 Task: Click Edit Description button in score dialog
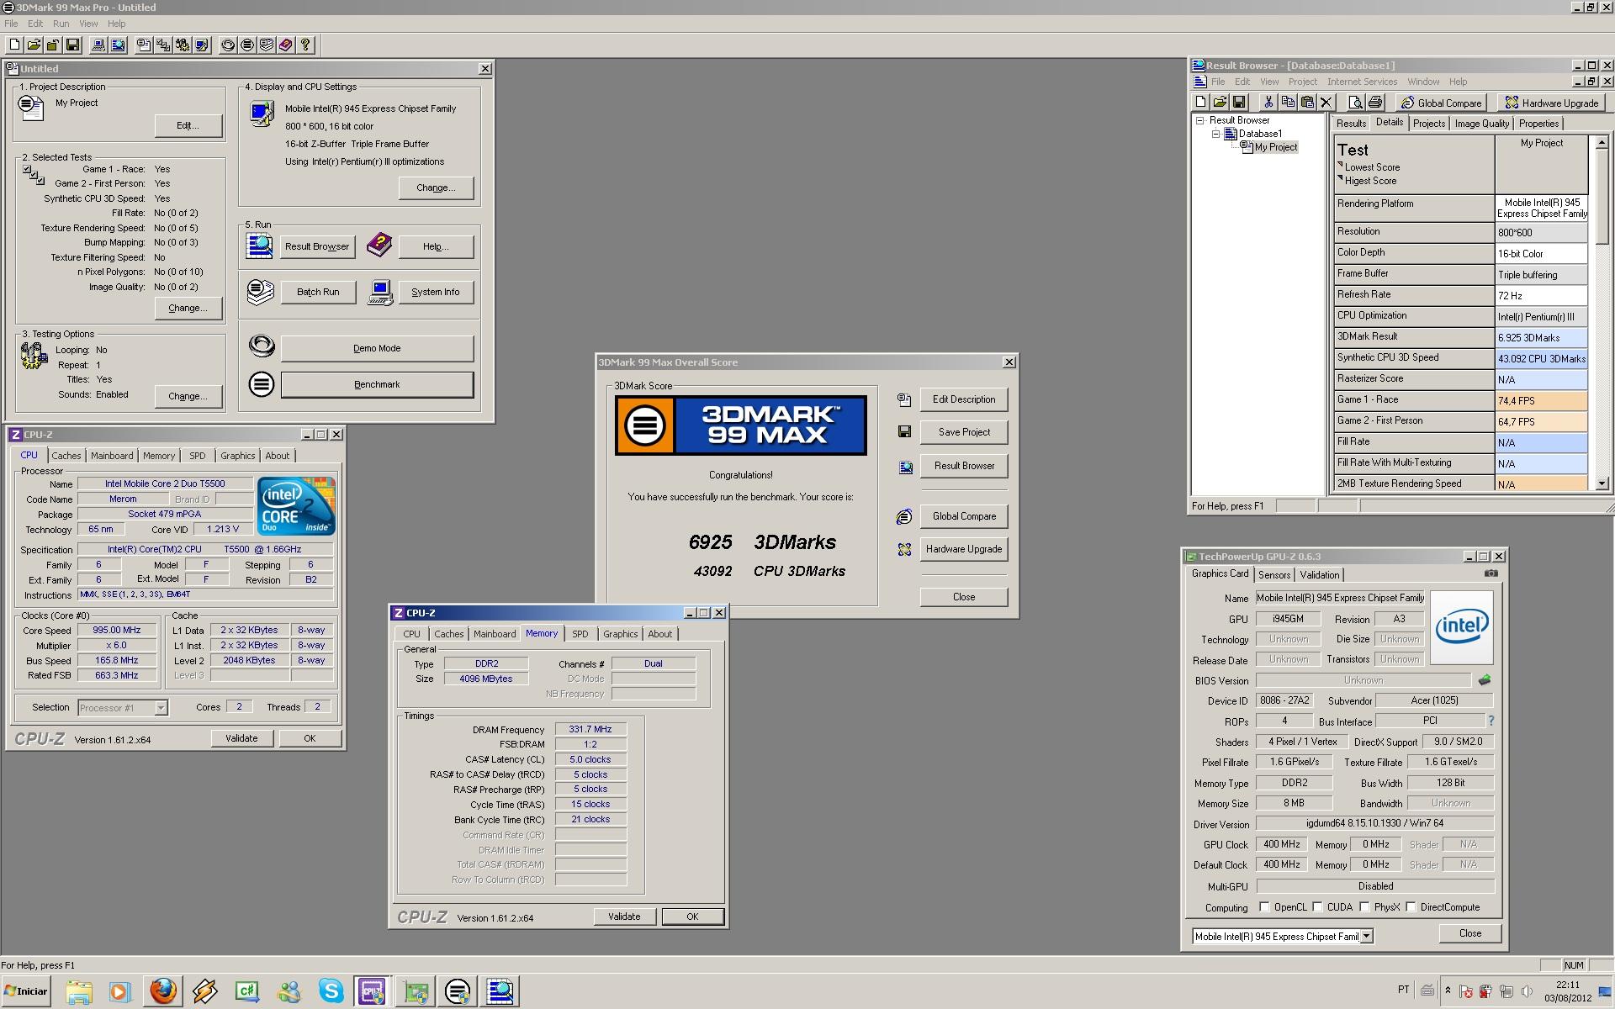click(963, 399)
